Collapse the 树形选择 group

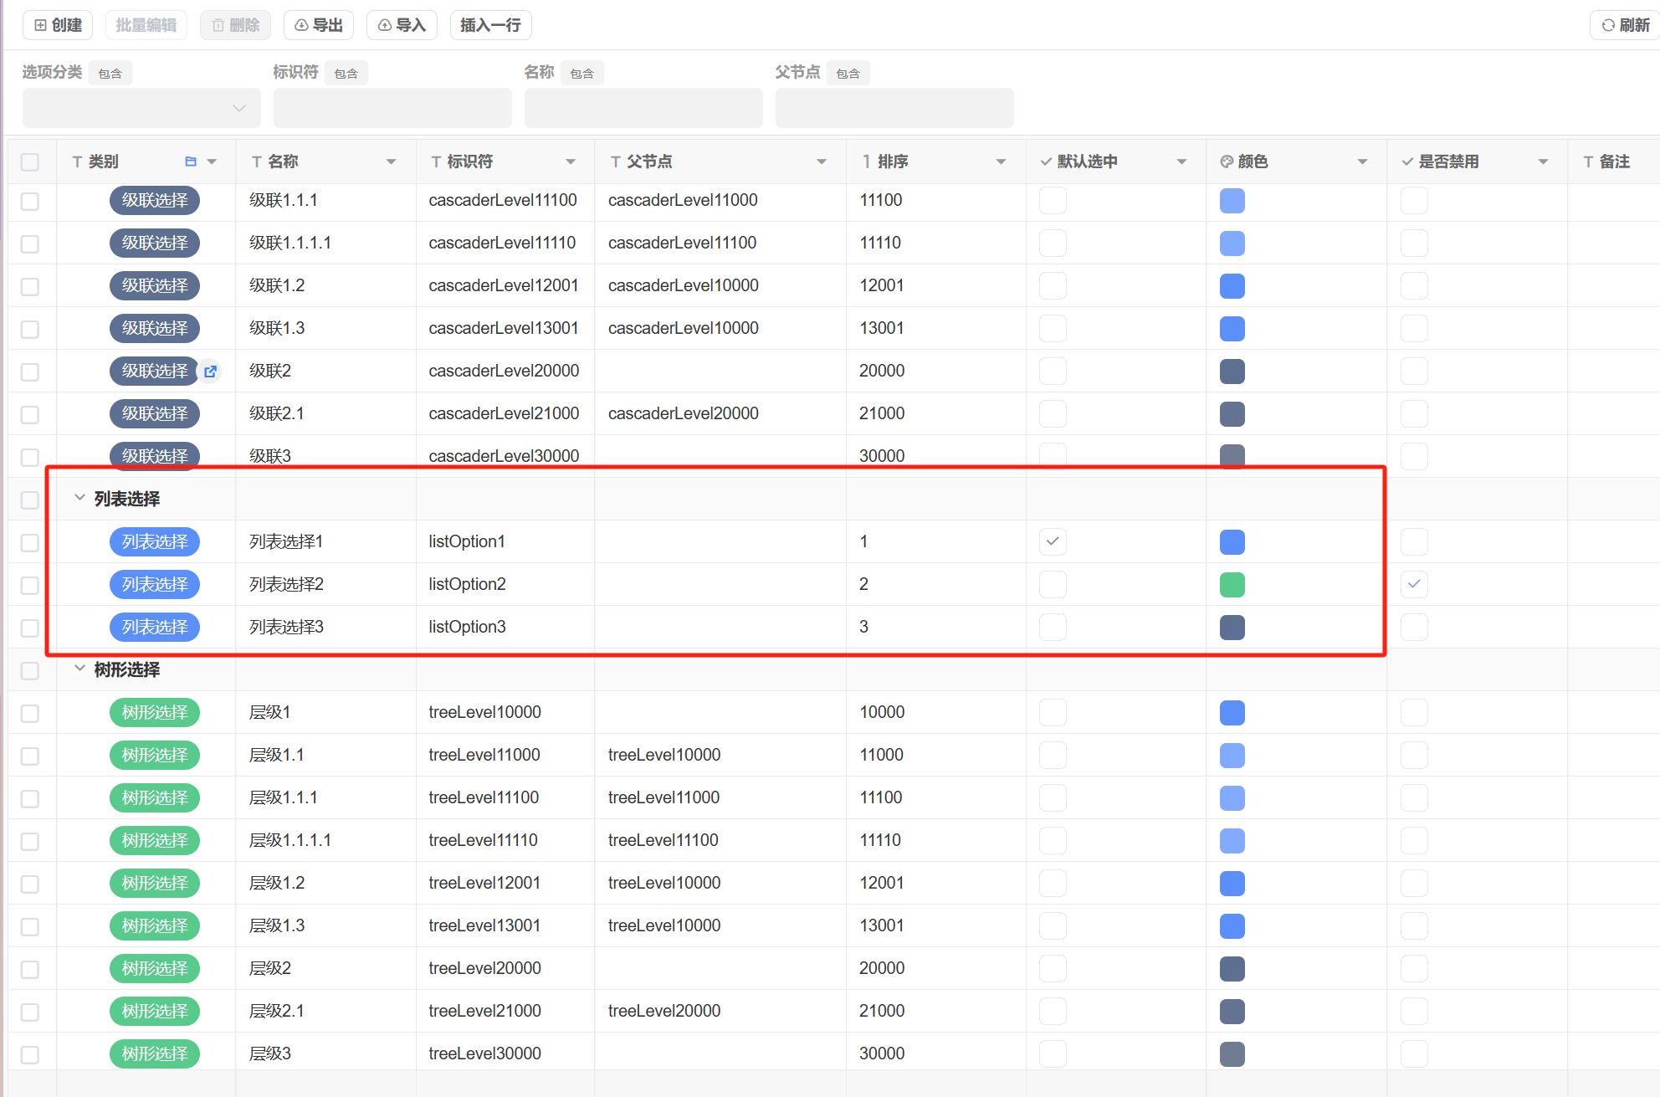pos(79,669)
